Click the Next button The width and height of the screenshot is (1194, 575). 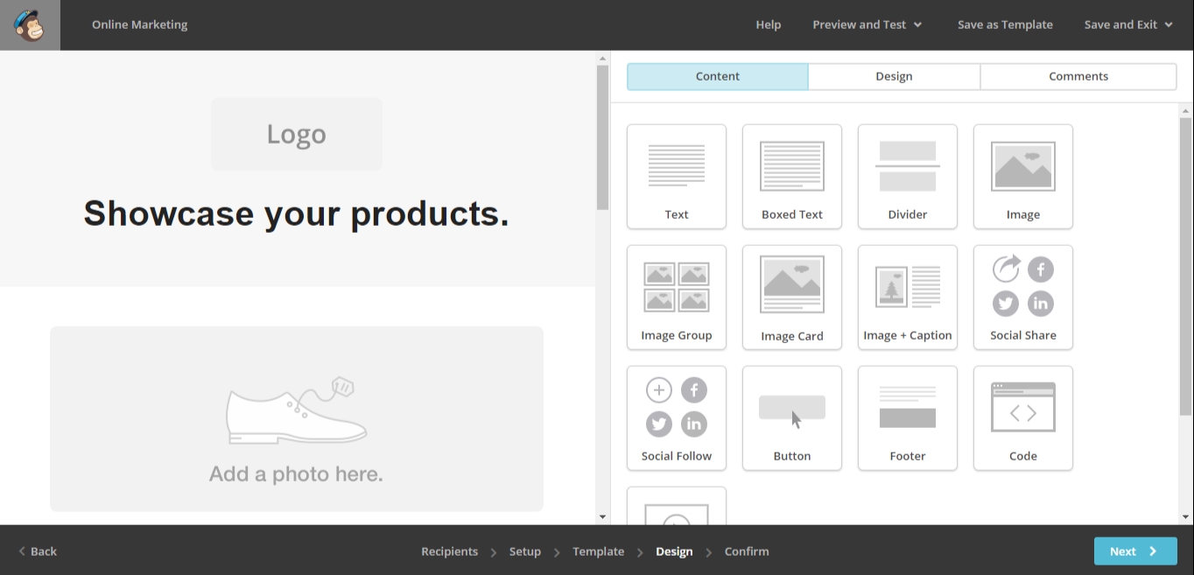[1135, 551]
